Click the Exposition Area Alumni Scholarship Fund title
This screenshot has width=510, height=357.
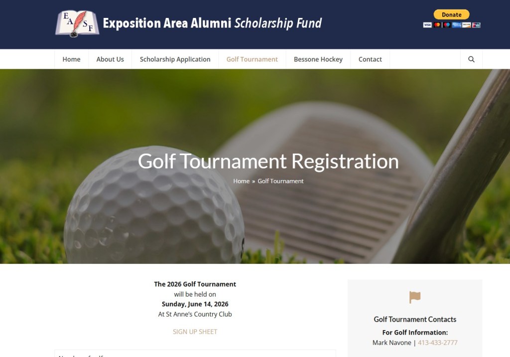tap(212, 23)
